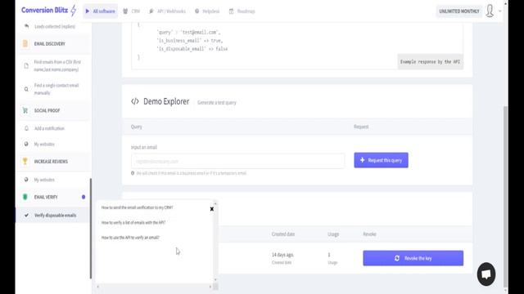
Task: Click the help popup horizontal scrollbar
Action: coord(154,287)
